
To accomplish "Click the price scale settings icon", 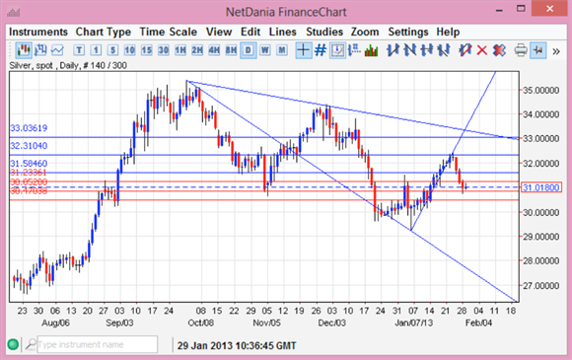I will [x=354, y=50].
